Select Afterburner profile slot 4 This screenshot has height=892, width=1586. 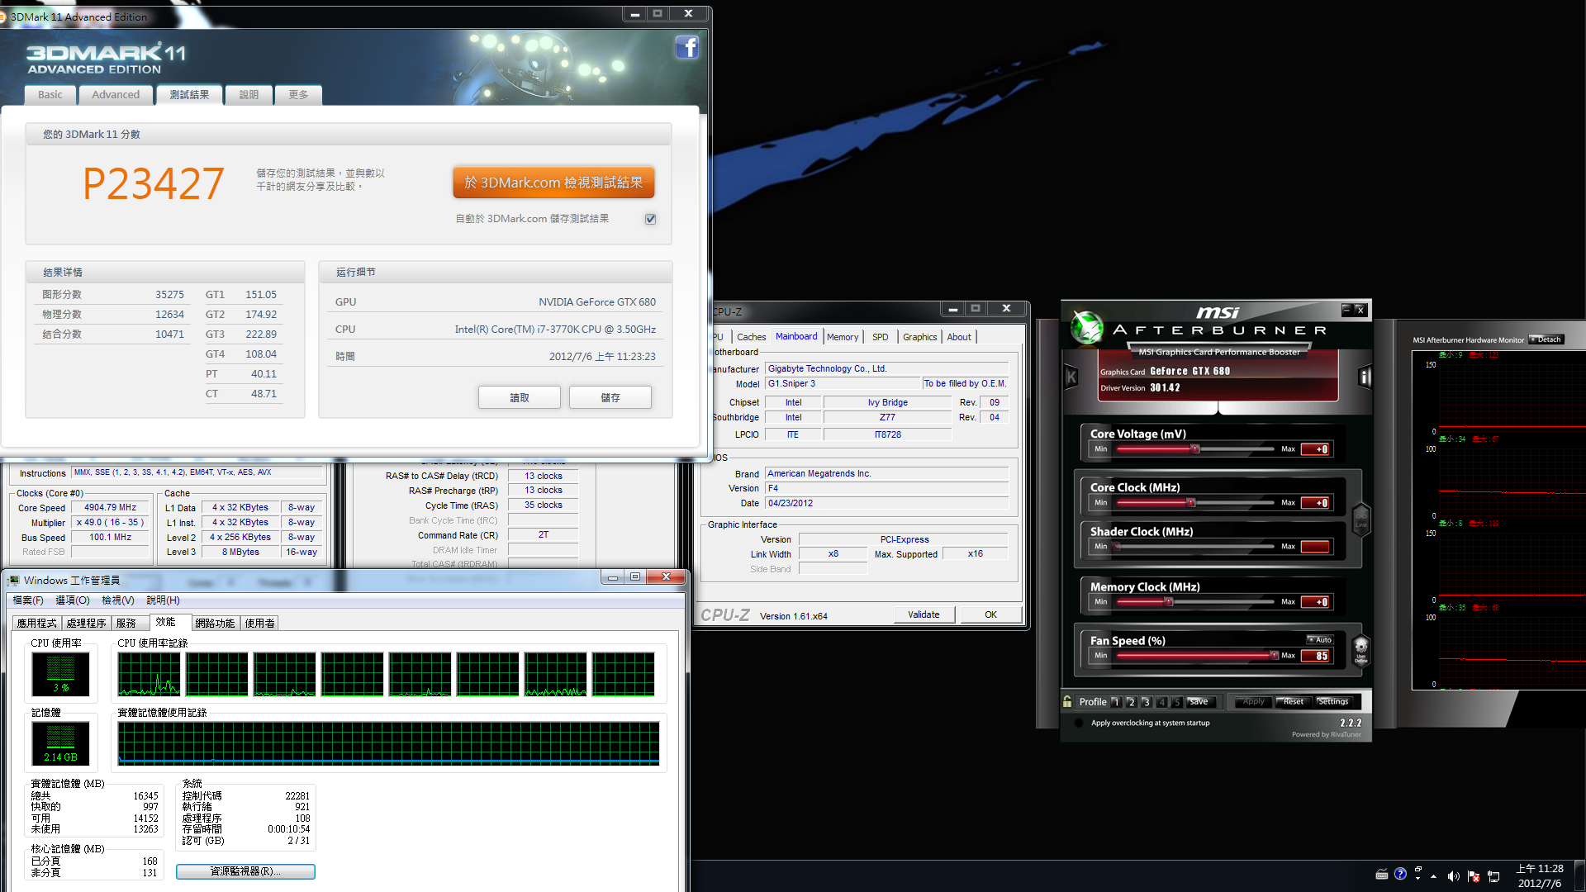click(x=1161, y=702)
